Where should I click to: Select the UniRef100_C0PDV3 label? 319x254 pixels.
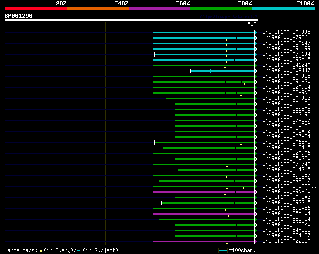pos(286,197)
